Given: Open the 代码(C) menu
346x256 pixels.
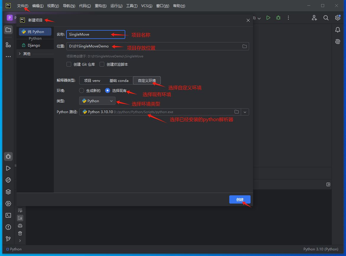Looking at the screenshot, I should point(85,6).
